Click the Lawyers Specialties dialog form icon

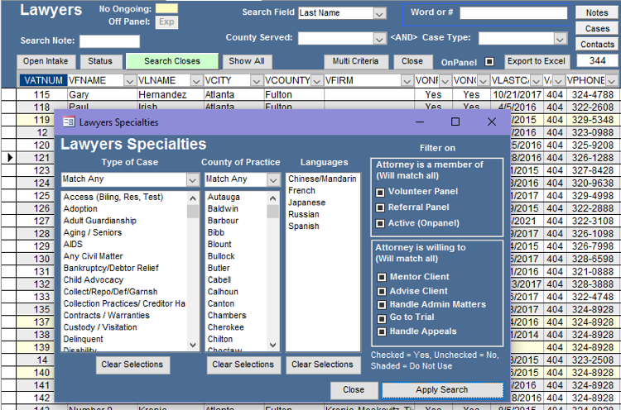pyautogui.click(x=68, y=122)
